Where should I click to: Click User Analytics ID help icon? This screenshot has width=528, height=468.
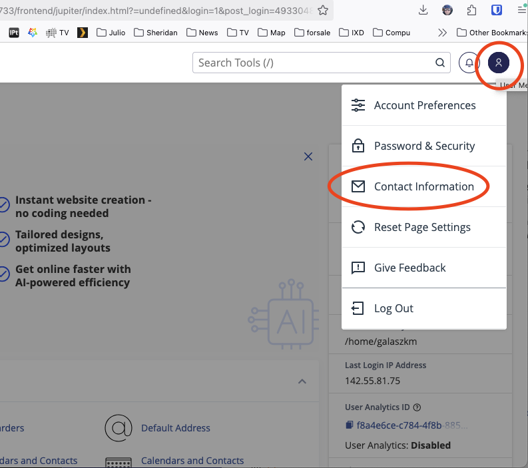coord(417,407)
